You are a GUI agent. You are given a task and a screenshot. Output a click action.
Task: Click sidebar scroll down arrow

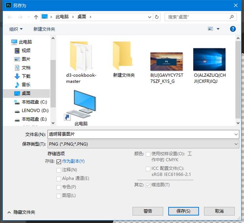click(53, 123)
